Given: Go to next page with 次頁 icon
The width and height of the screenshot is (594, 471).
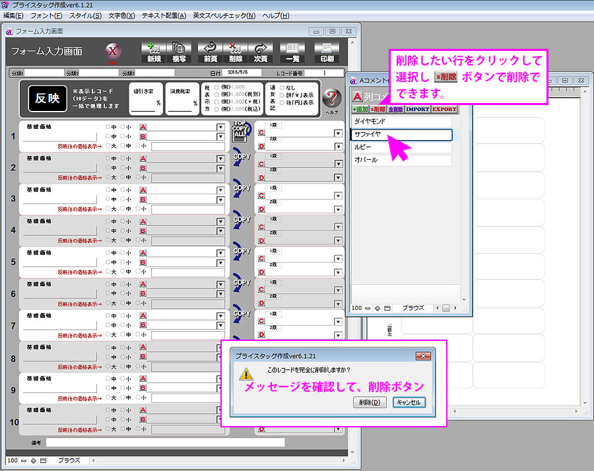Looking at the screenshot, I should coord(261,53).
